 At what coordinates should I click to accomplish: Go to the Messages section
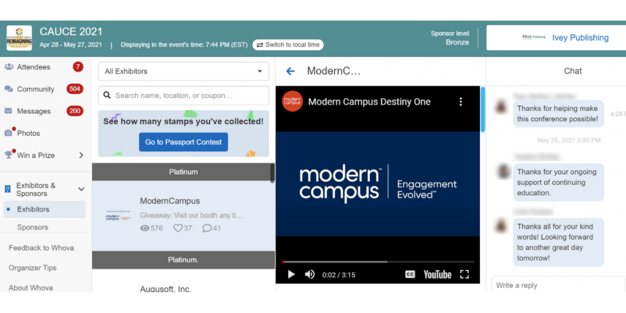coord(34,111)
